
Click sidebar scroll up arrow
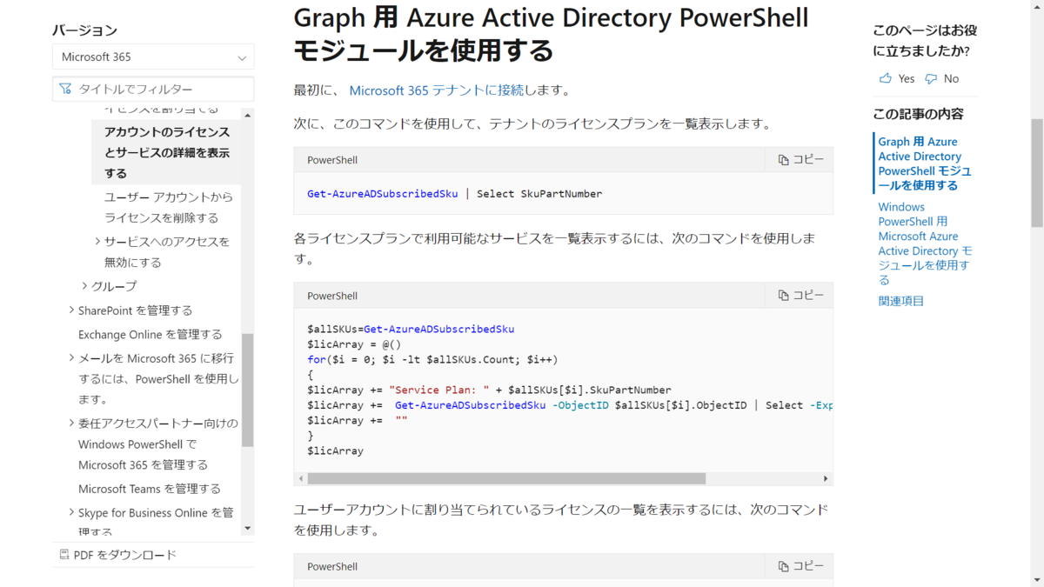point(247,116)
